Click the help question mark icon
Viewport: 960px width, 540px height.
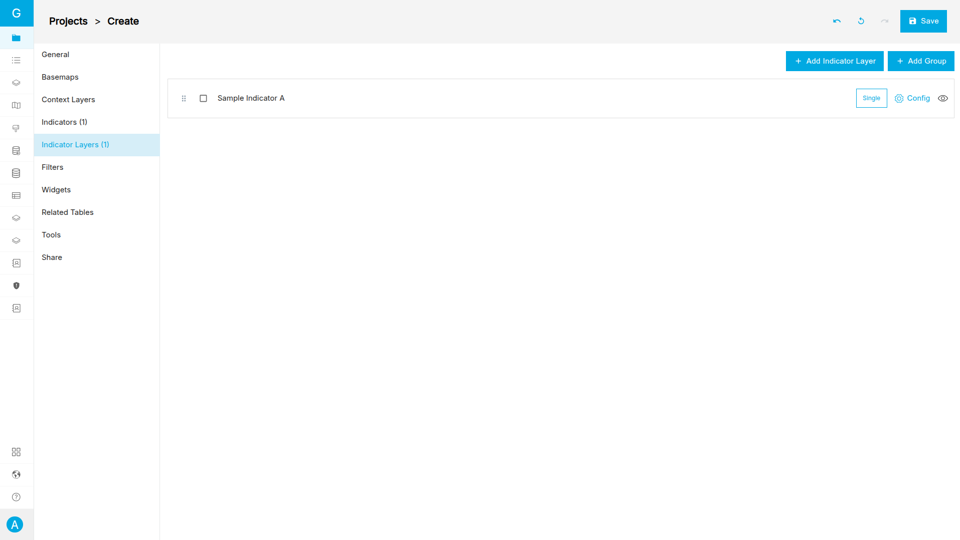(16, 497)
